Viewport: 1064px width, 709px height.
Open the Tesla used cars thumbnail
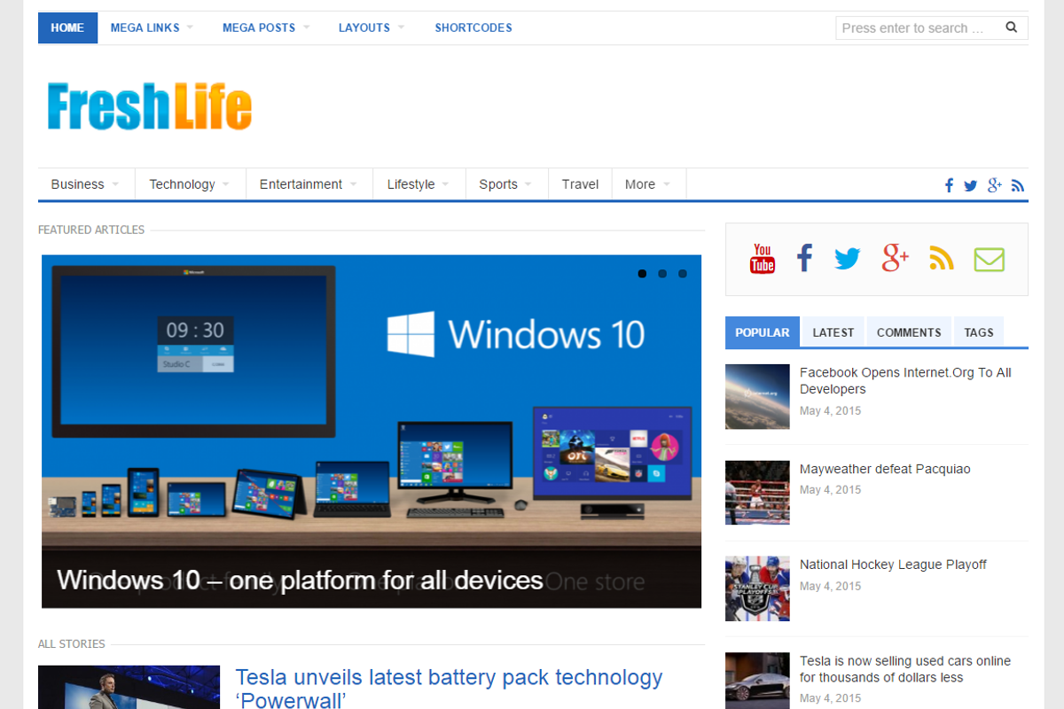[757, 681]
